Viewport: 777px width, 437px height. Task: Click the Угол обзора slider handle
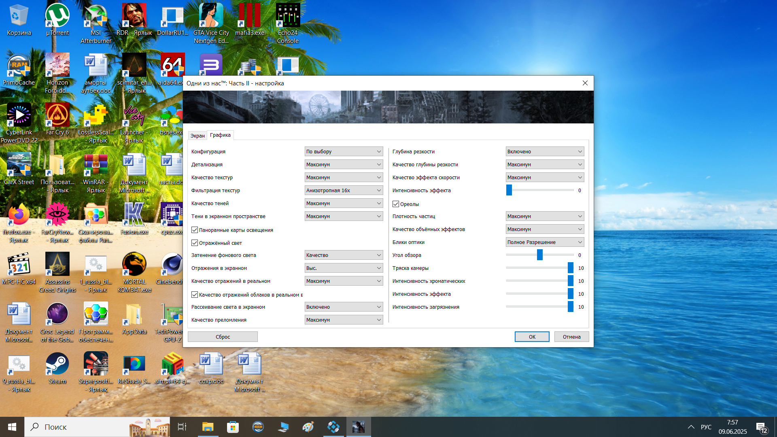(x=539, y=255)
